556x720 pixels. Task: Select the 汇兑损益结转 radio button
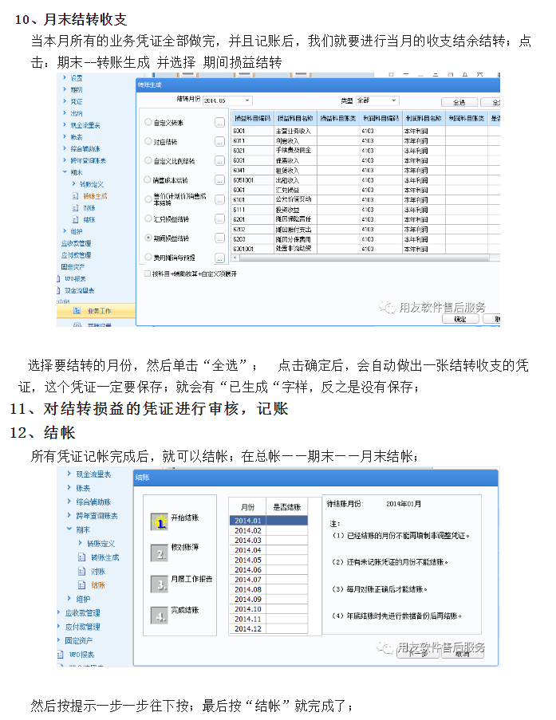pos(148,218)
